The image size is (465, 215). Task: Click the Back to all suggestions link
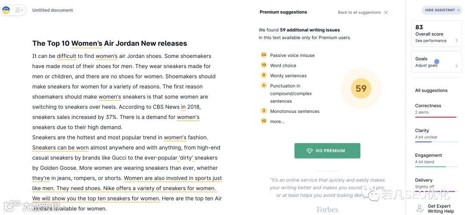[x=359, y=12]
